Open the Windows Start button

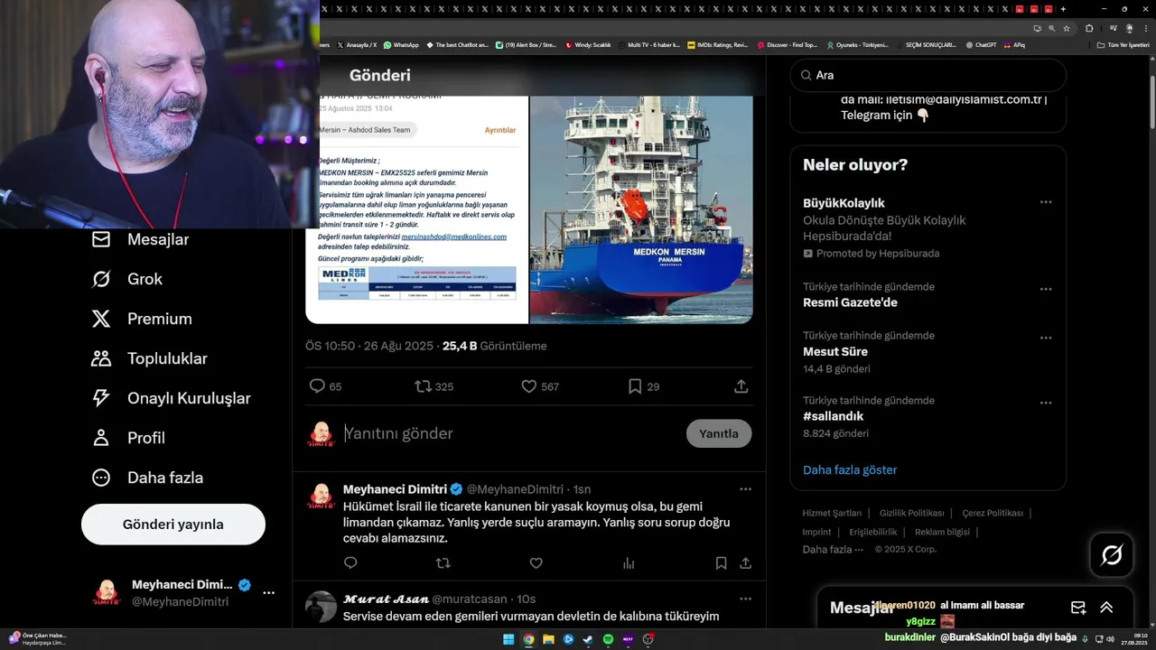coord(508,639)
